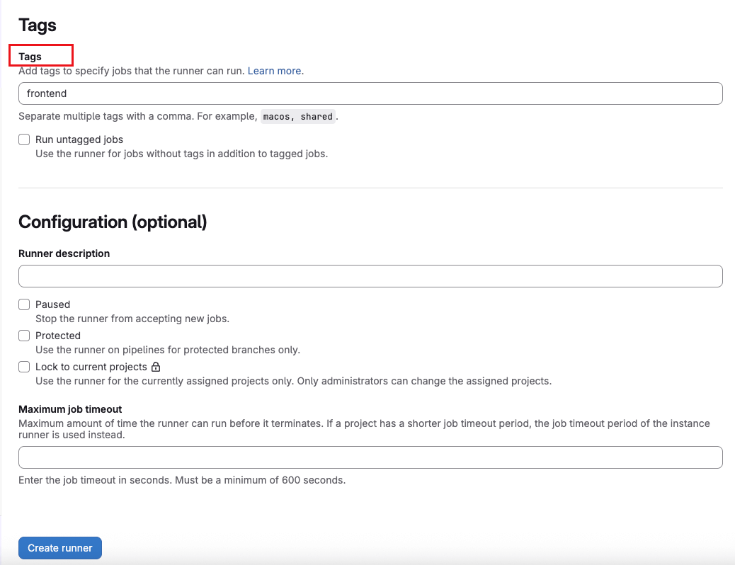Click the bold Tags field label
Viewport: 735px width, 565px height.
tap(30, 57)
